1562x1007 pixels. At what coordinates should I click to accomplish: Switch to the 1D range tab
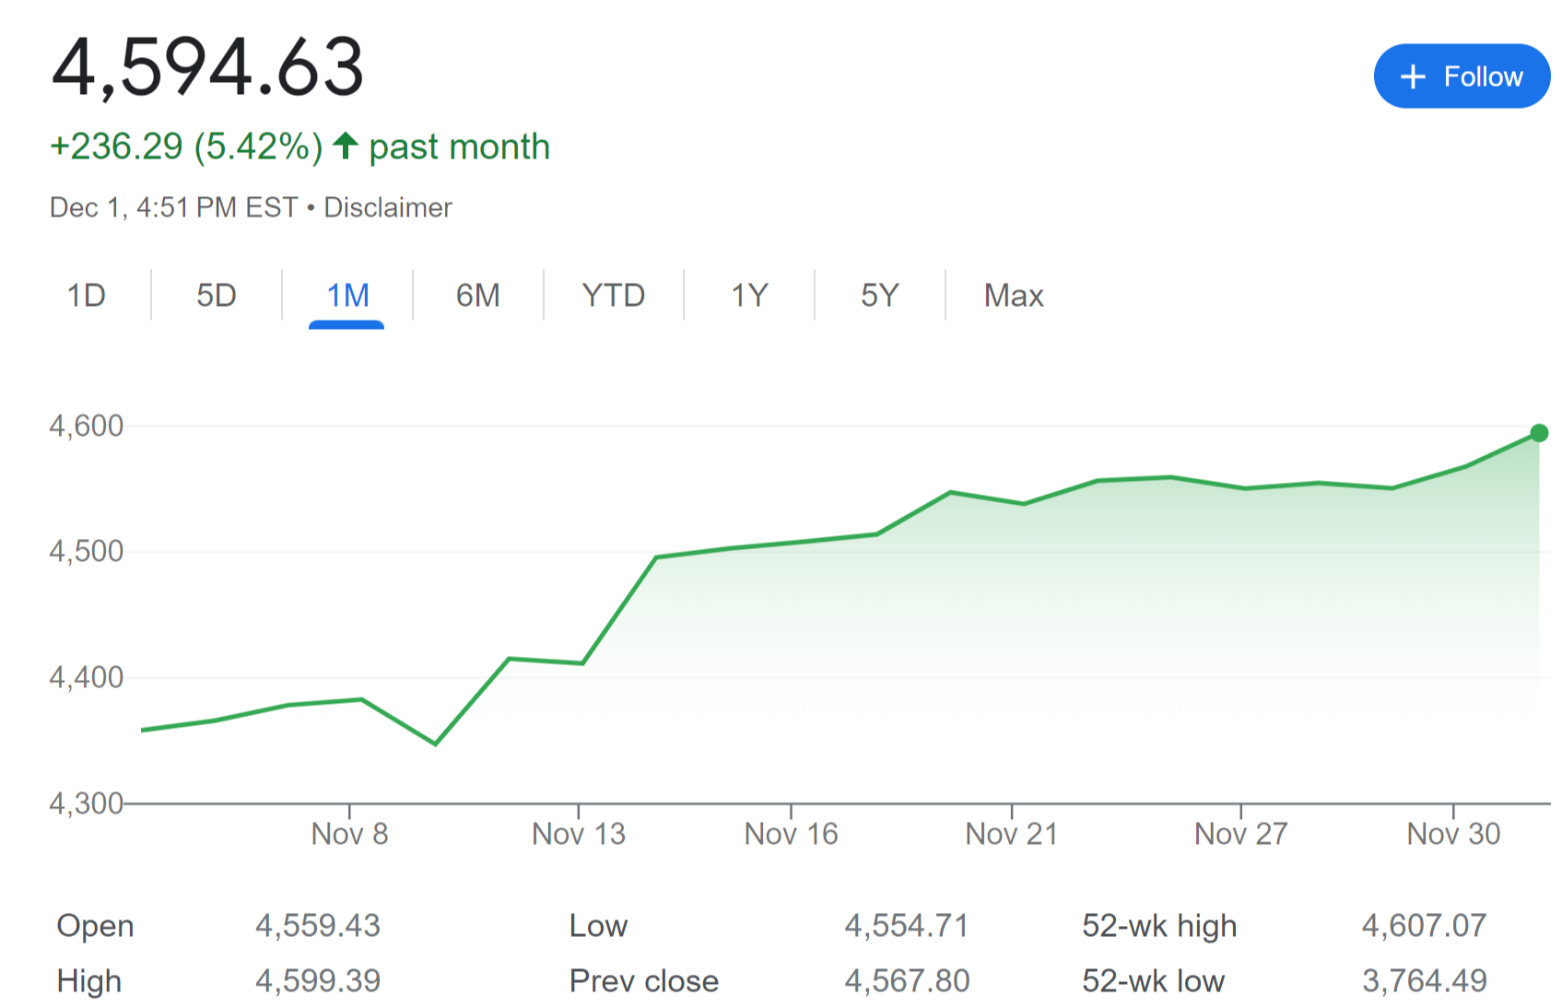coord(86,296)
